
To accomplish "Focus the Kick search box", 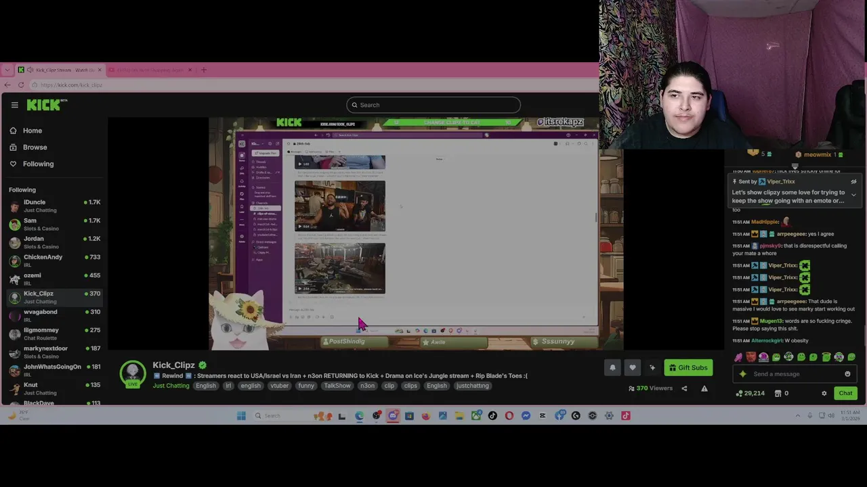I will coord(433,105).
